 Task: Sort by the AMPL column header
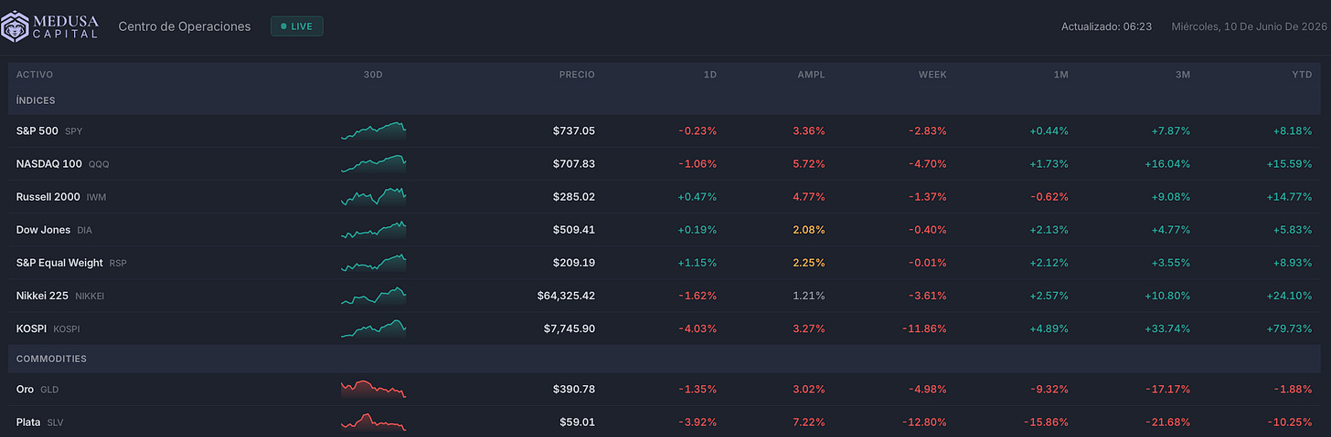click(811, 75)
